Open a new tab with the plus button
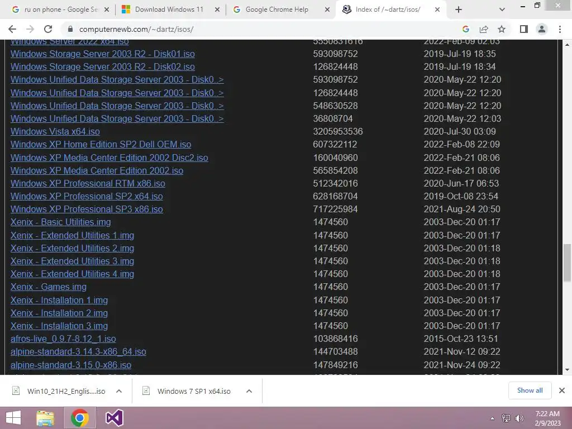Image resolution: width=572 pixels, height=429 pixels. coord(459,9)
